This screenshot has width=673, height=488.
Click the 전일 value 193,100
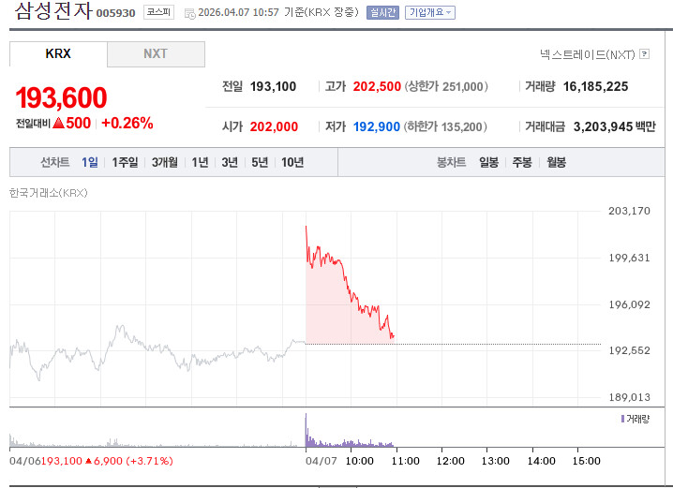click(273, 86)
